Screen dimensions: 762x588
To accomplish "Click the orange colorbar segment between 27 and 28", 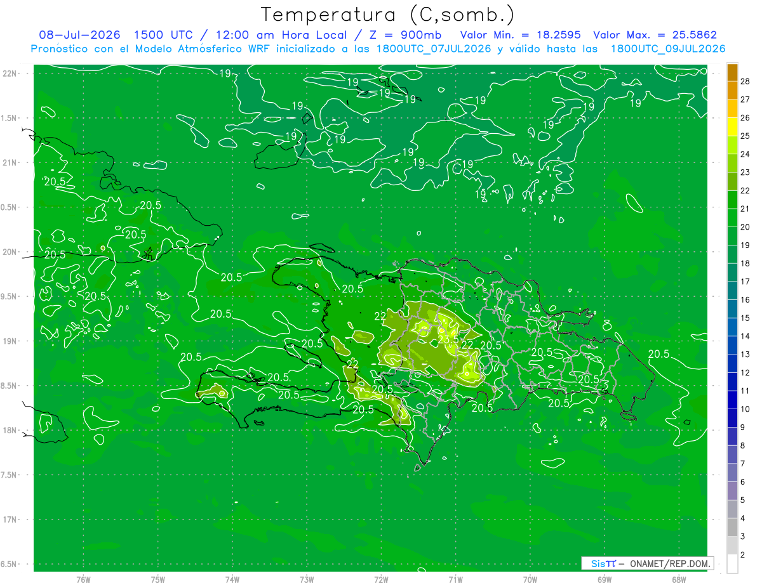I will point(732,90).
